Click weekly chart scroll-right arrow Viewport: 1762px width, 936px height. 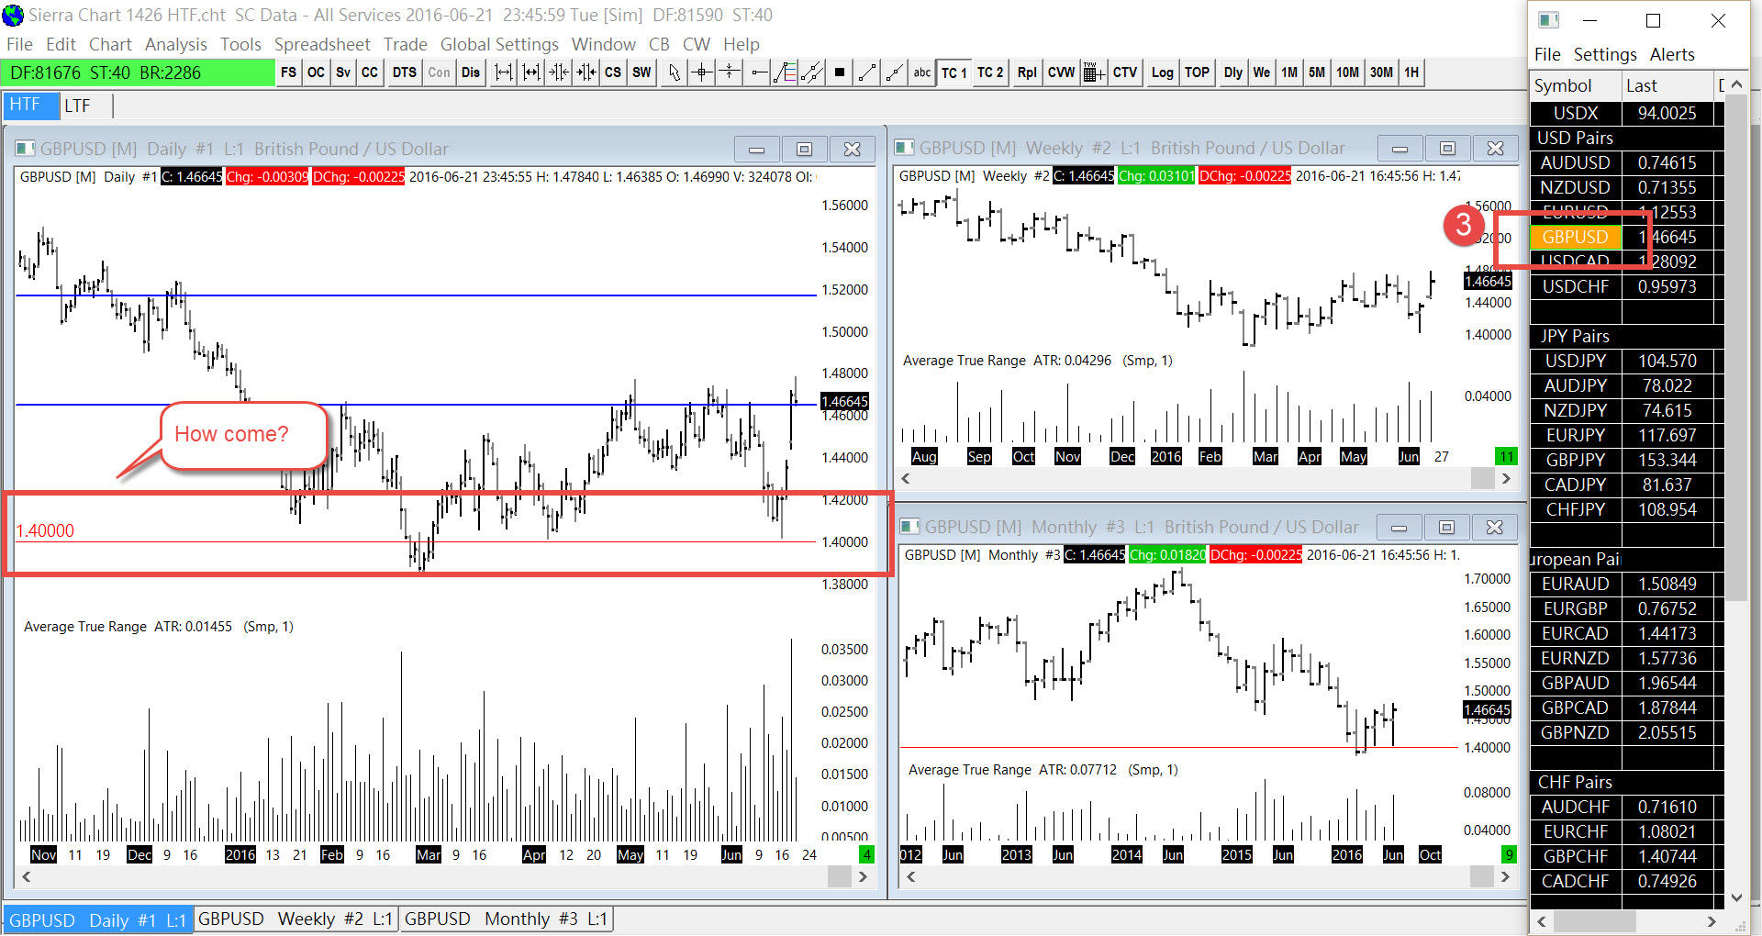point(1505,478)
